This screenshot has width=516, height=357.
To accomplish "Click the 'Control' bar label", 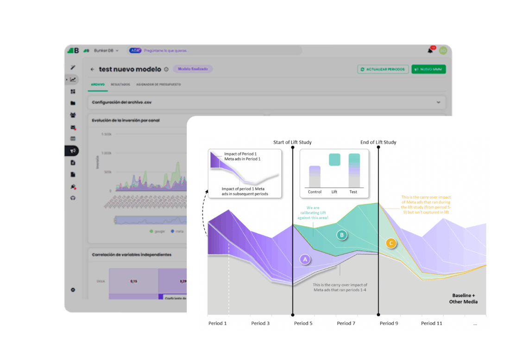I will 315,192.
